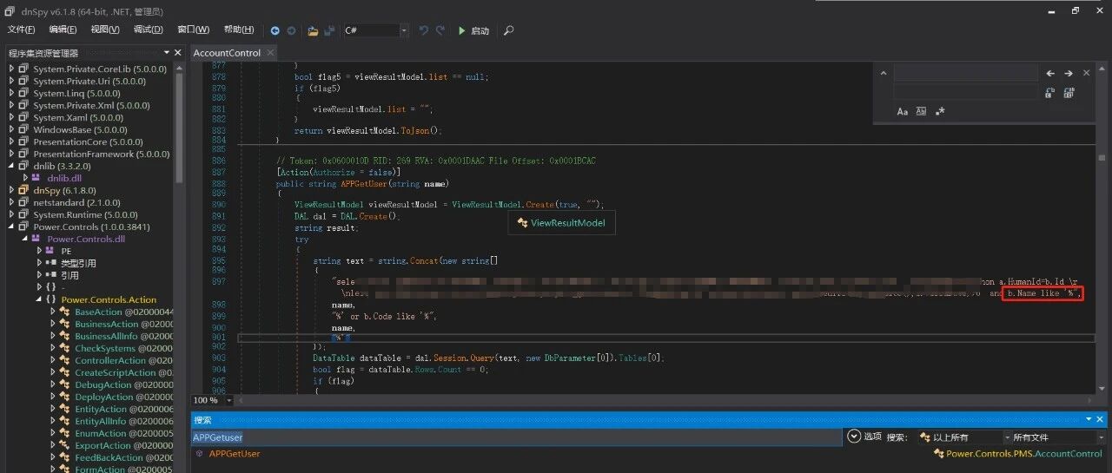Toggle match case (Aa) in find box

903,111
